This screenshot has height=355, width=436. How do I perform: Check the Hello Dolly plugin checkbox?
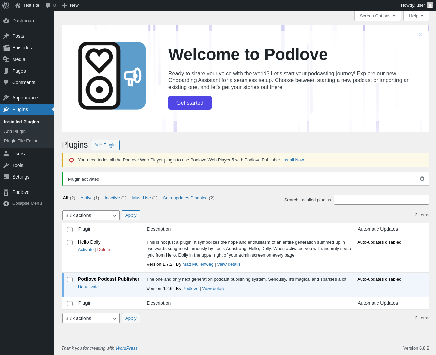70,243
